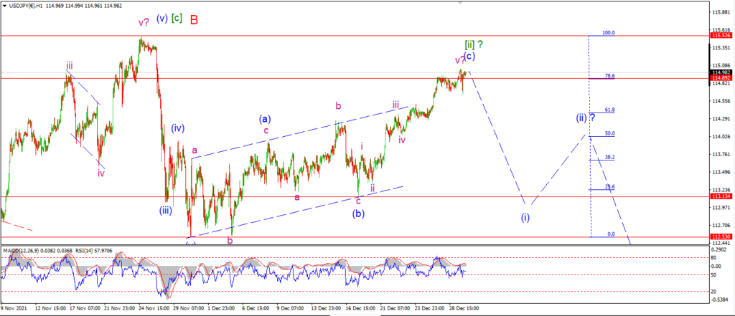Click the 9 Nov 2021 date label
The image size is (735, 316).
click(x=14, y=309)
